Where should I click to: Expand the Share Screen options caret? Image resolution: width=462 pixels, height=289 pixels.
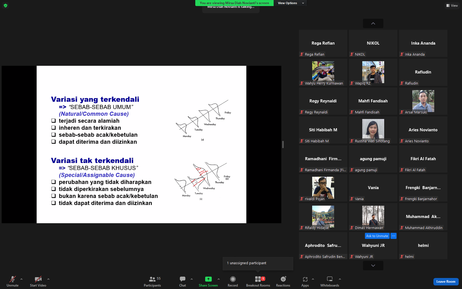tap(219, 279)
